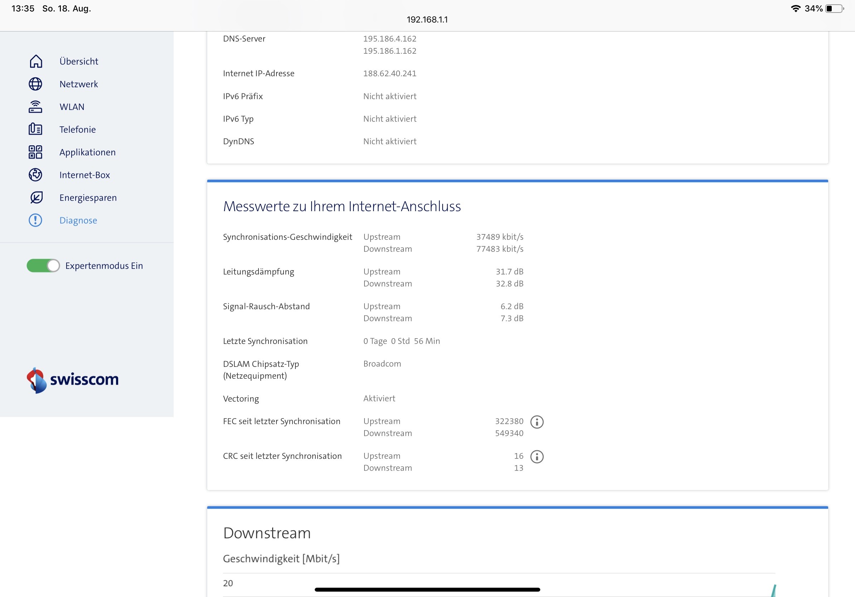855x597 pixels.
Task: Click the Energiesparen leaf icon
Action: [x=36, y=198]
